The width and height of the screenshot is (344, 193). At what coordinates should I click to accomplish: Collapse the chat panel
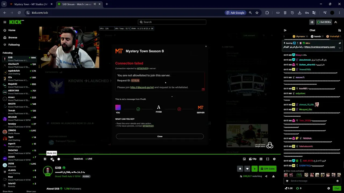pyautogui.click(x=285, y=30)
